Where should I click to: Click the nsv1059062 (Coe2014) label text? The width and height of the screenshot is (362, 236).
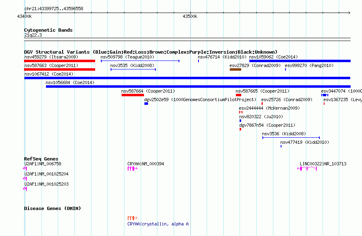[x=273, y=57]
